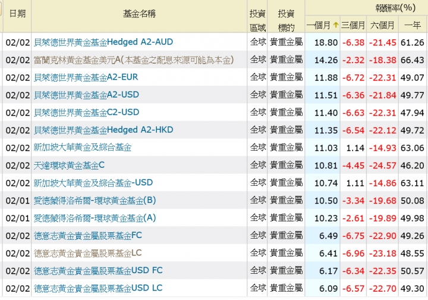Click the 基金名稱 column header
Image resolution: width=428 pixels, height=300 pixels.
pos(139,13)
